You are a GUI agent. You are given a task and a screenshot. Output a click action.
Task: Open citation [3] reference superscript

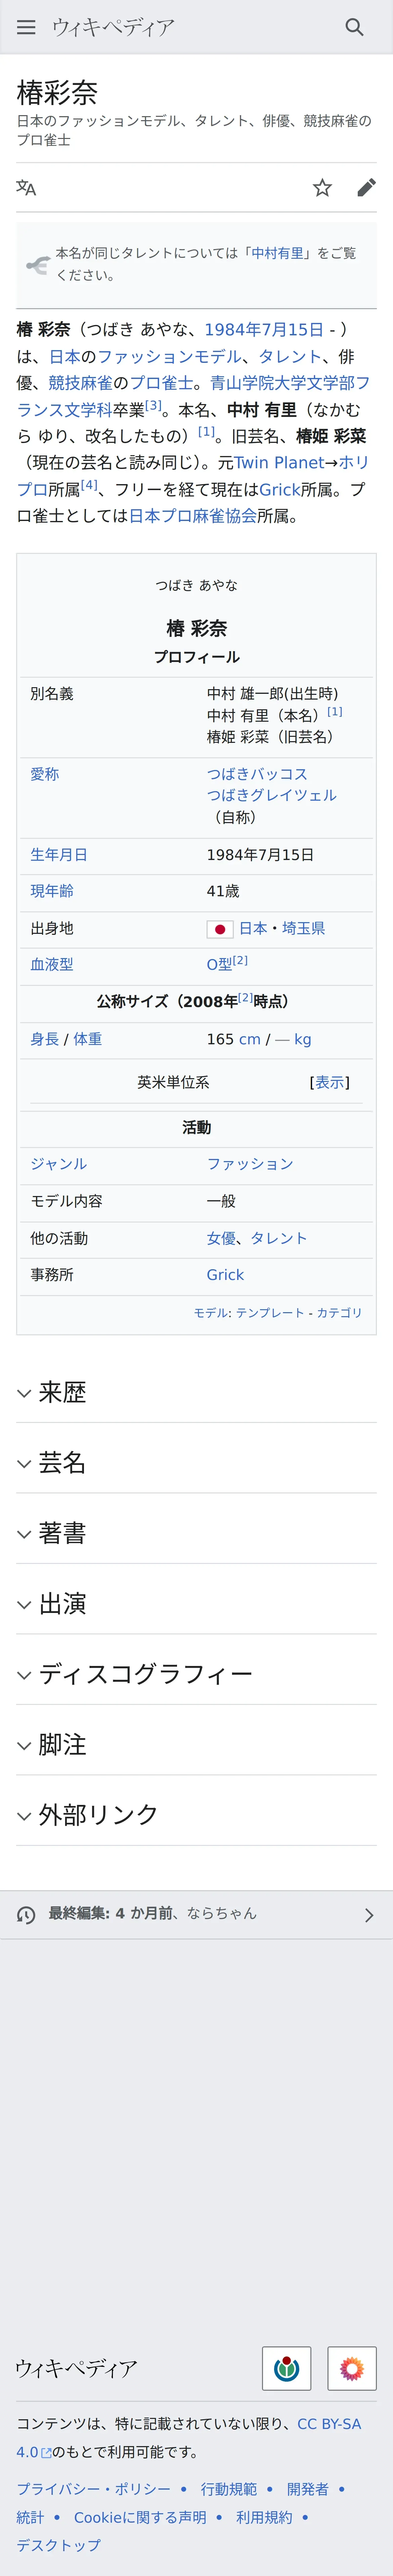[x=153, y=406]
